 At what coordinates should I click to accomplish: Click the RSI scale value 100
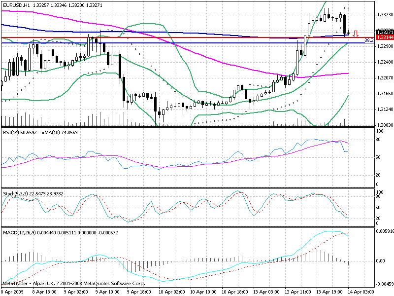pos(380,131)
